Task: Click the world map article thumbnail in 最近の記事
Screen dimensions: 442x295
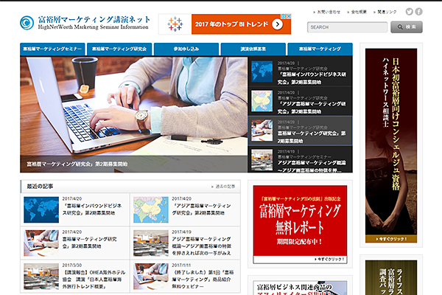Action: click(41, 209)
